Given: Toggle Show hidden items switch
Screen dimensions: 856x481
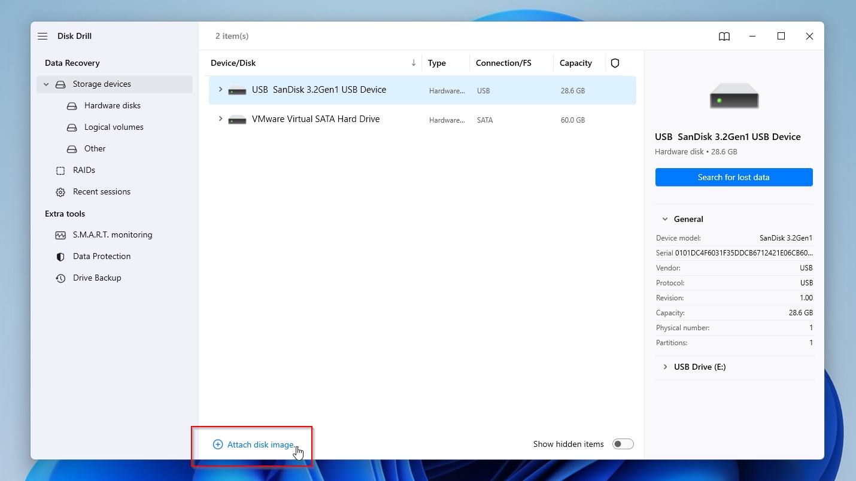Looking at the screenshot, I should coord(623,444).
